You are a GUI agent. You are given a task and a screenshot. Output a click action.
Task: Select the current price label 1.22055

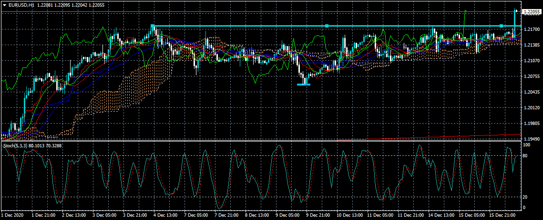coord(532,11)
